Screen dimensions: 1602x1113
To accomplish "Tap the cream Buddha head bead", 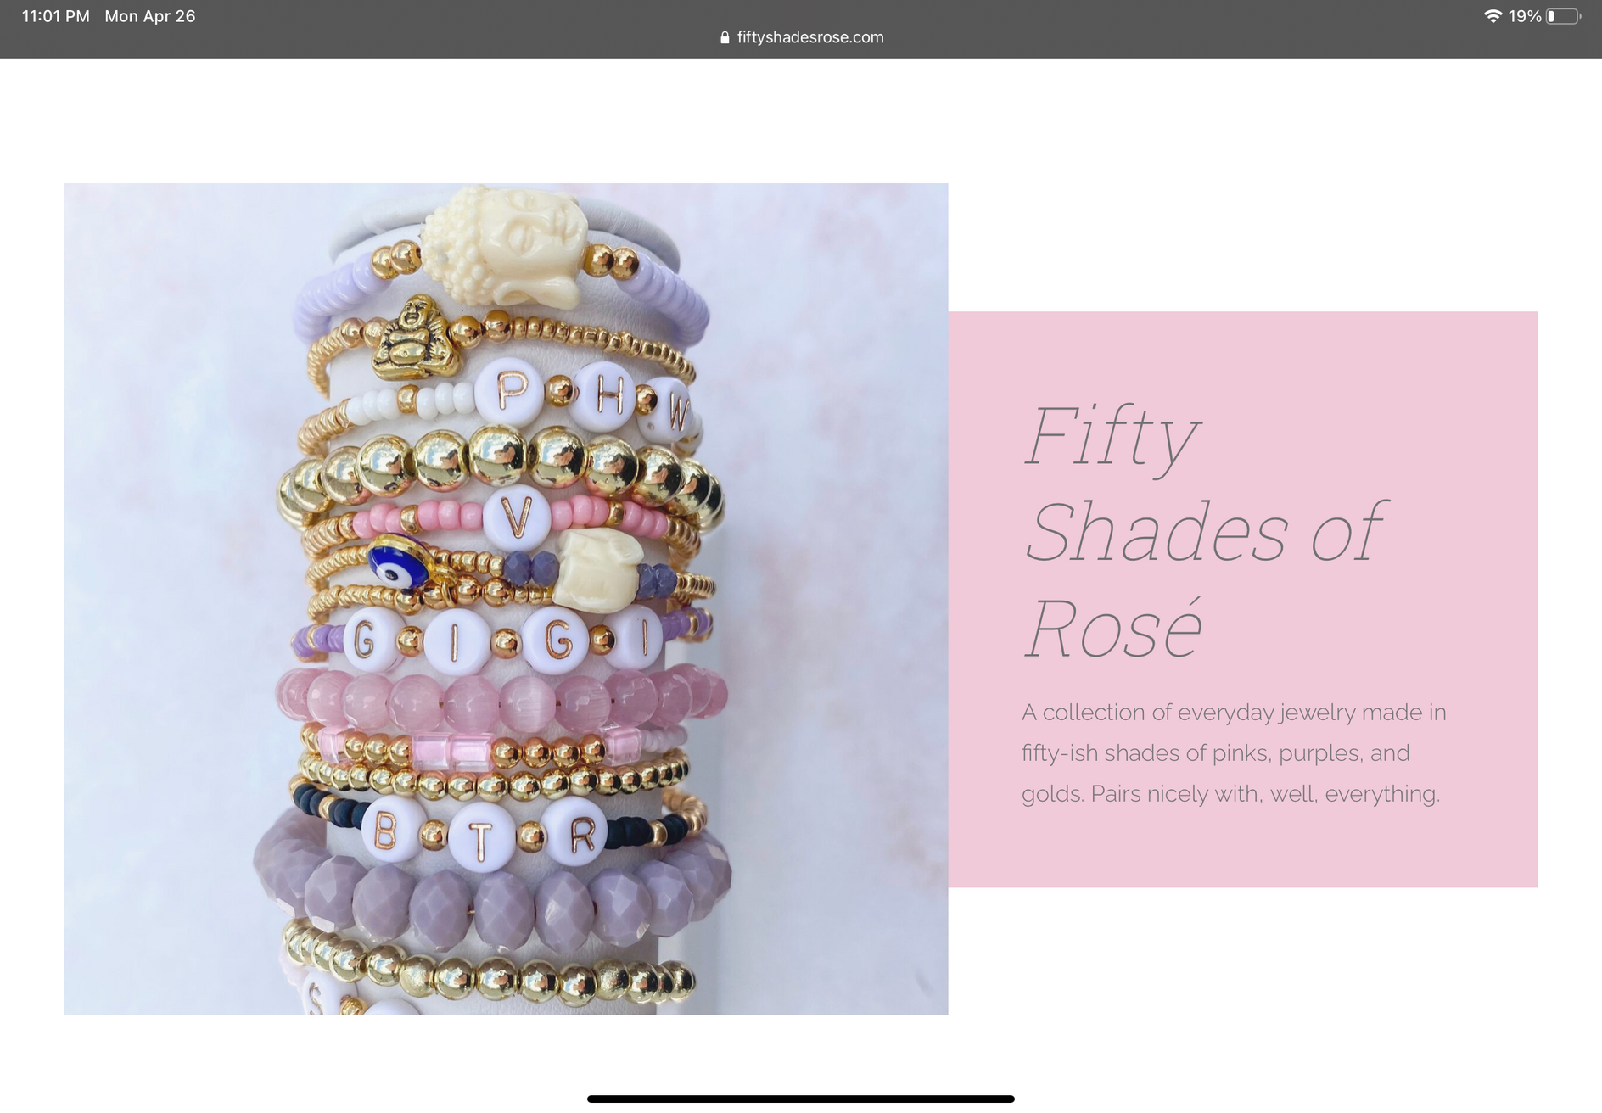I will tap(505, 246).
